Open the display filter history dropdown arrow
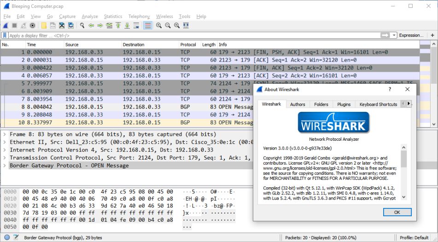The height and width of the screenshot is (242, 438). click(394, 35)
